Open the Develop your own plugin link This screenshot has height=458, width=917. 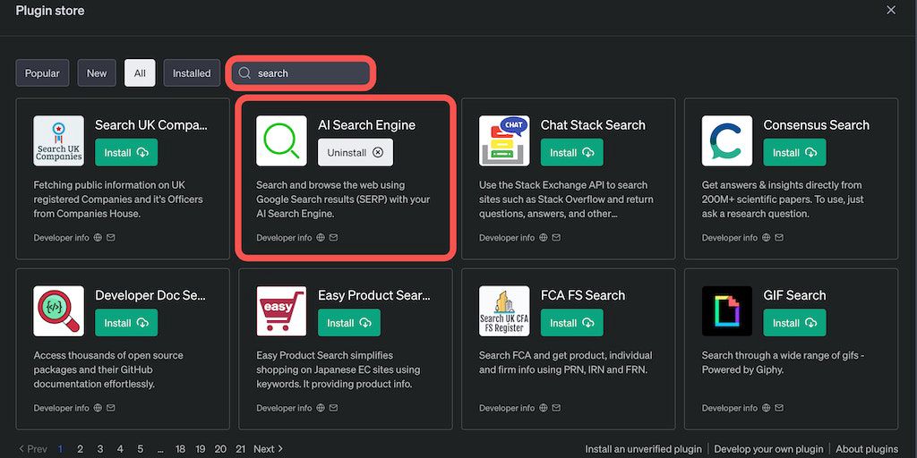[767, 449]
